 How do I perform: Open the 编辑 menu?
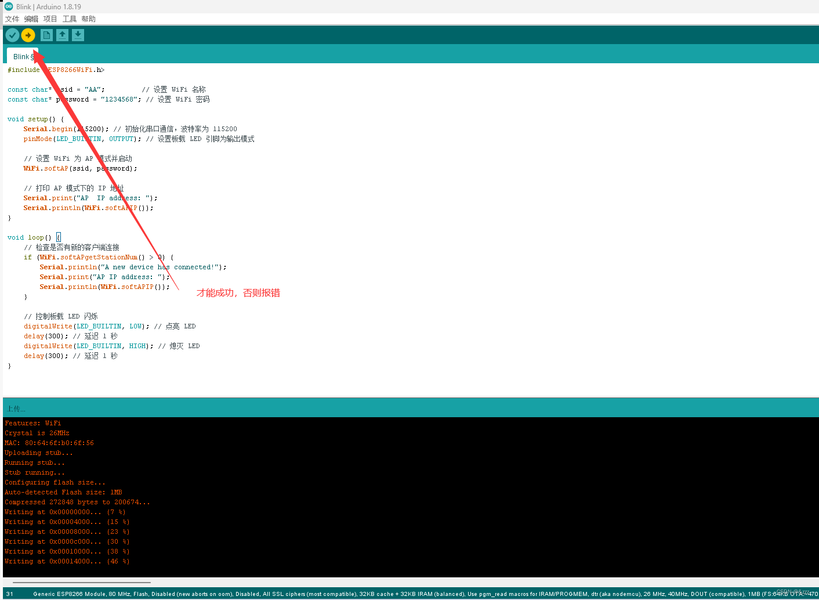pyautogui.click(x=31, y=19)
